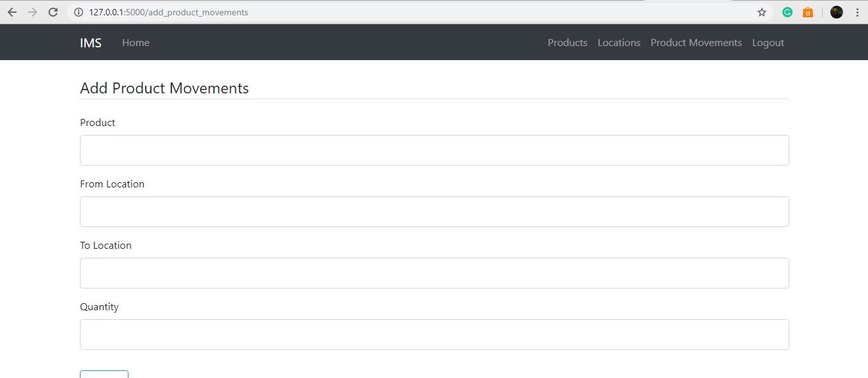868x378 pixels.
Task: Click the From Location label
Action: [112, 184]
